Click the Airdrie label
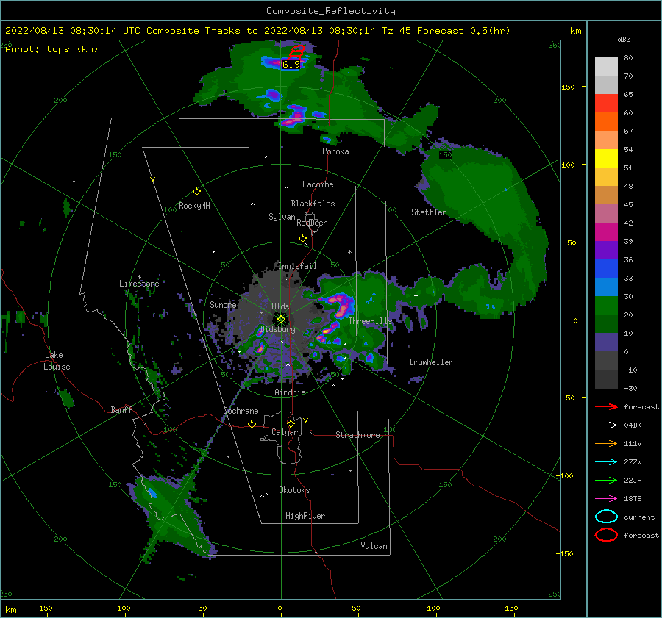Image resolution: width=662 pixels, height=618 pixels. 290,392
